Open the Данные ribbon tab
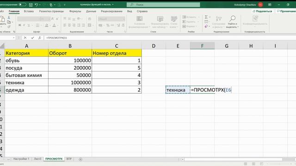The image size is (296, 166). coord(91,11)
